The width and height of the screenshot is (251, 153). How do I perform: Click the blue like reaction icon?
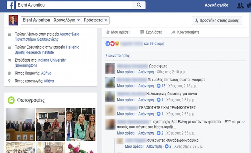(x=108, y=44)
